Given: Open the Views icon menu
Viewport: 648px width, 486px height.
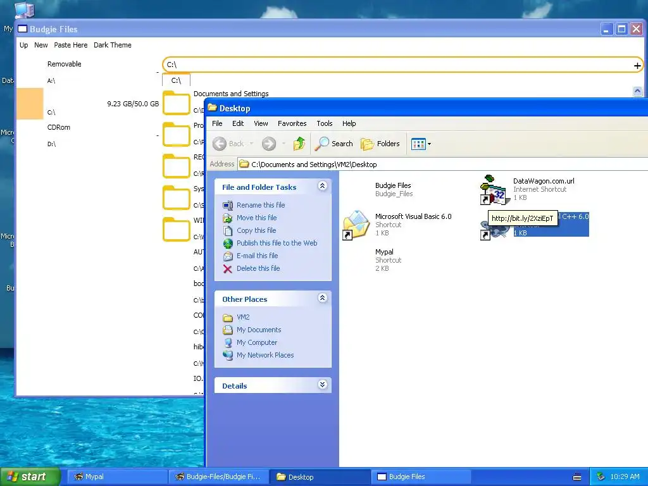Looking at the screenshot, I should tap(421, 144).
